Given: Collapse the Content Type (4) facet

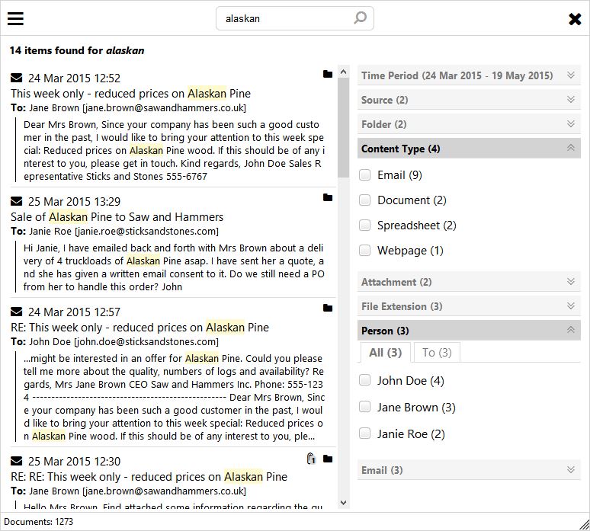Looking at the screenshot, I should coord(469,149).
